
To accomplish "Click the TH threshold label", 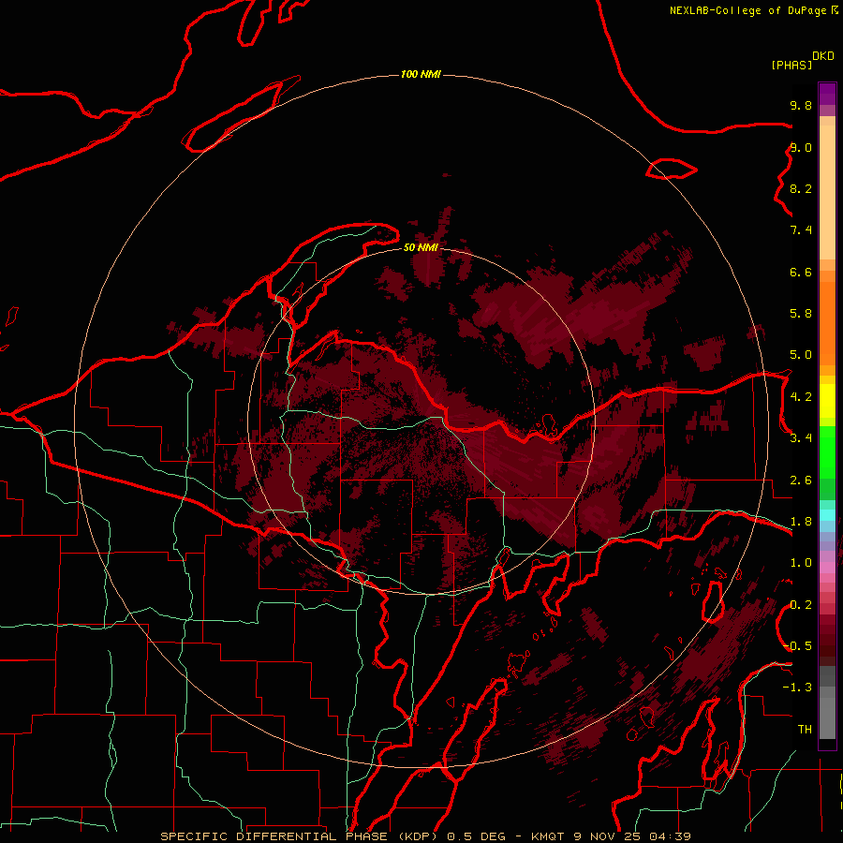I will coord(805,730).
